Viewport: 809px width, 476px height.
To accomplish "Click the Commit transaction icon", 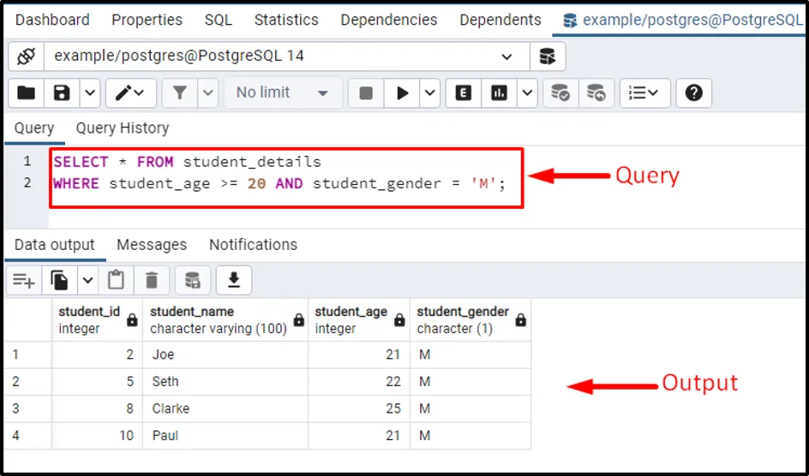I will [x=560, y=92].
